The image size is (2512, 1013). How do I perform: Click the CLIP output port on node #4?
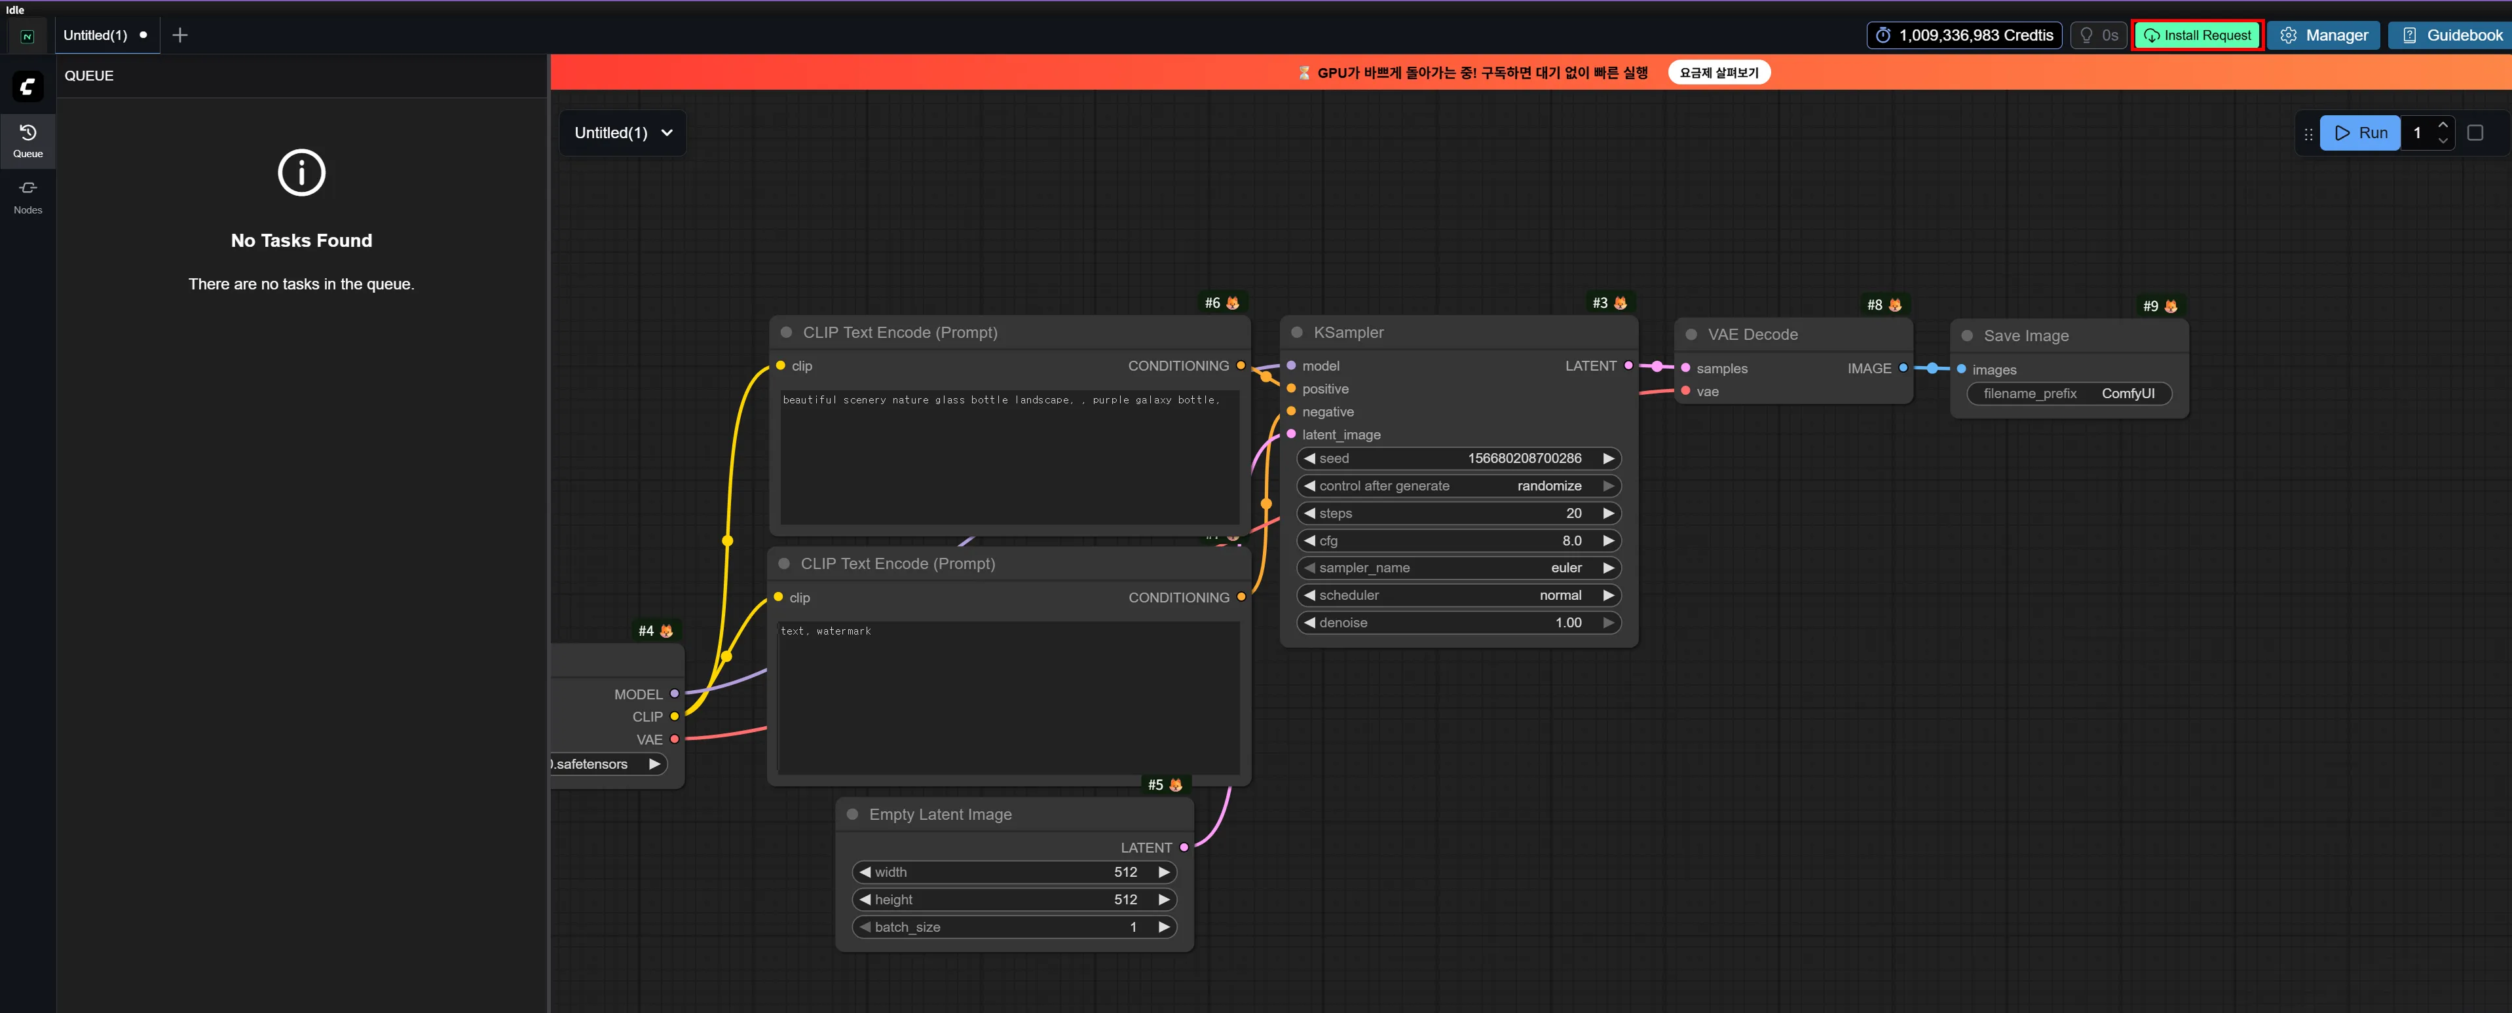pyautogui.click(x=674, y=716)
